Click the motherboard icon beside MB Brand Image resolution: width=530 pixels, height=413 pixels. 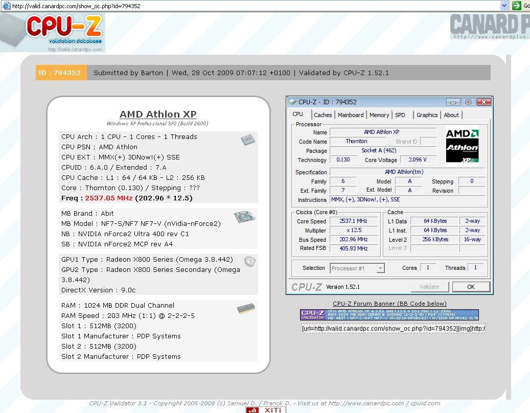coord(244,217)
